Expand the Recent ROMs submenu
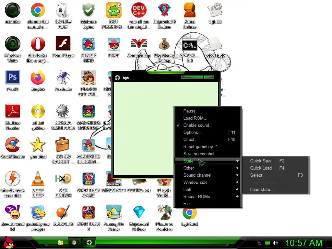This screenshot has height=249, width=332. coord(207,197)
